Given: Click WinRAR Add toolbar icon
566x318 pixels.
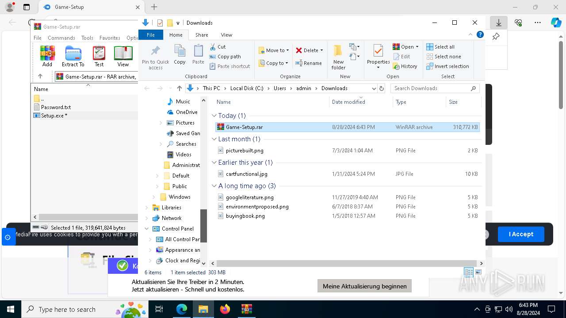Looking at the screenshot, I should 47,56.
